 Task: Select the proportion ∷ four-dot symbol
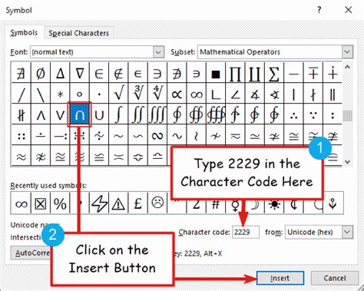[x=21, y=135]
